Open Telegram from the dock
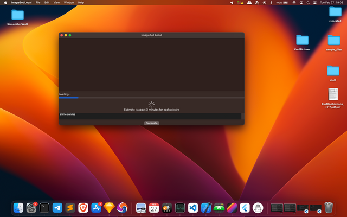This screenshot has height=217, width=347. [57, 208]
